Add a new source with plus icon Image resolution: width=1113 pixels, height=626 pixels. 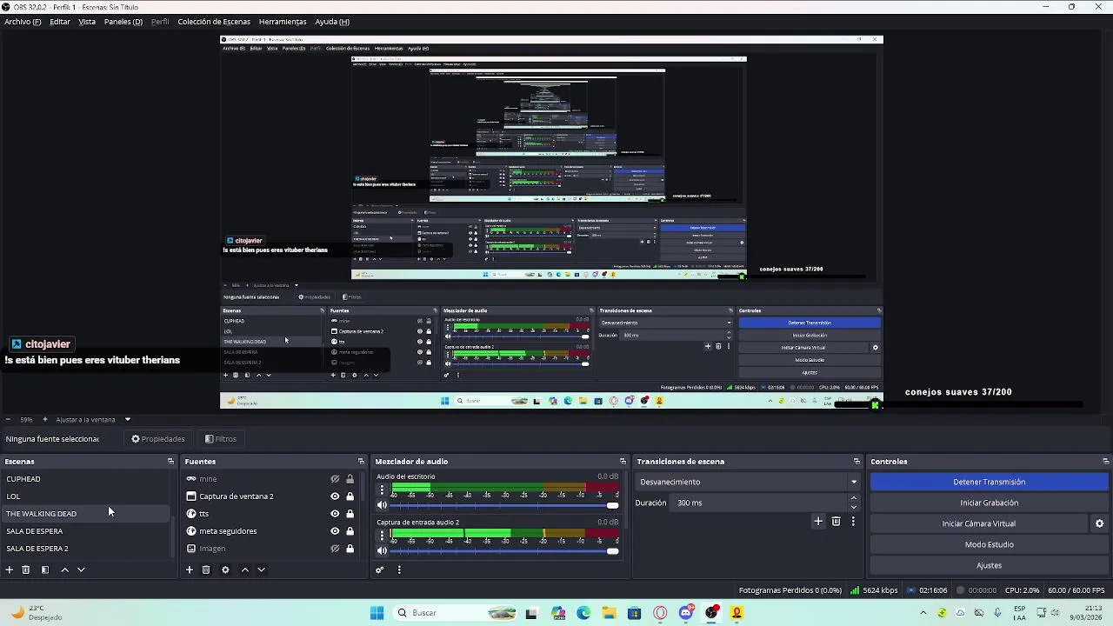[x=190, y=569]
